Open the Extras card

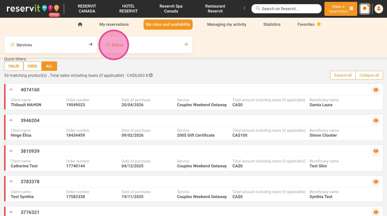point(146,45)
